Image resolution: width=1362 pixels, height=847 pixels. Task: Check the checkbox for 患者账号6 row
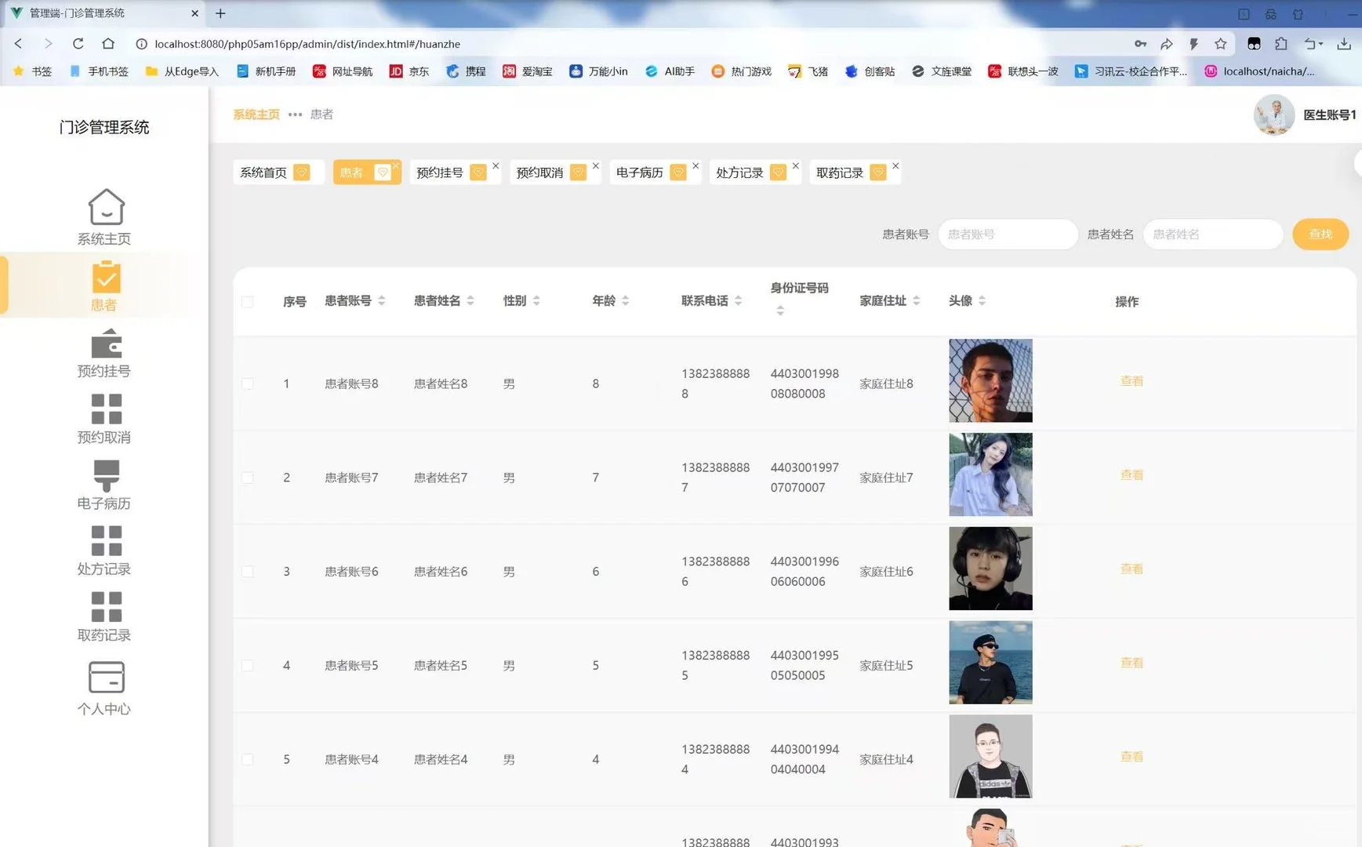point(248,571)
